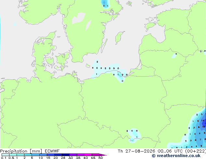The height and width of the screenshot is (159, 206).
Task: Click the '(00+222)' forecast offset text
Action: [x=196, y=151]
